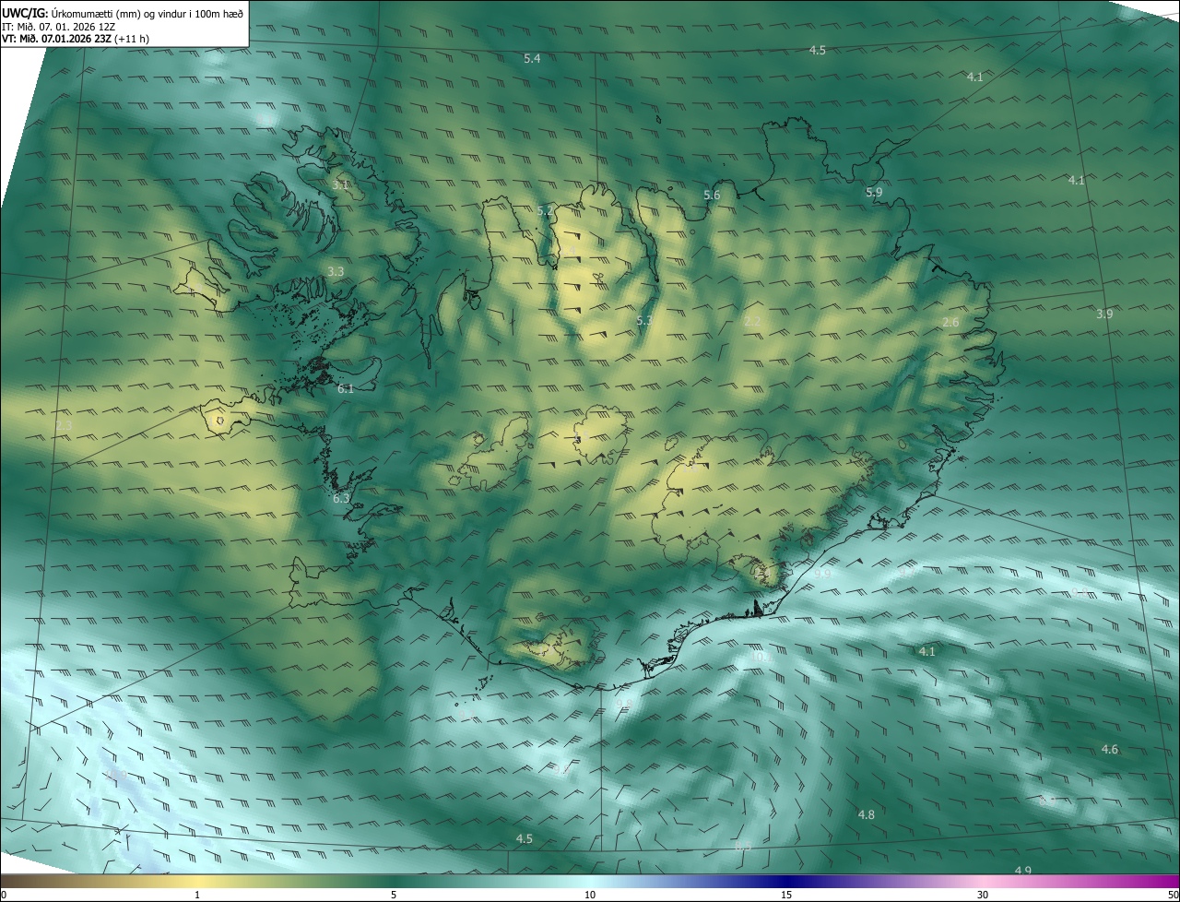Click the colorbar tick label 50
The height and width of the screenshot is (902, 1180).
tap(1173, 896)
